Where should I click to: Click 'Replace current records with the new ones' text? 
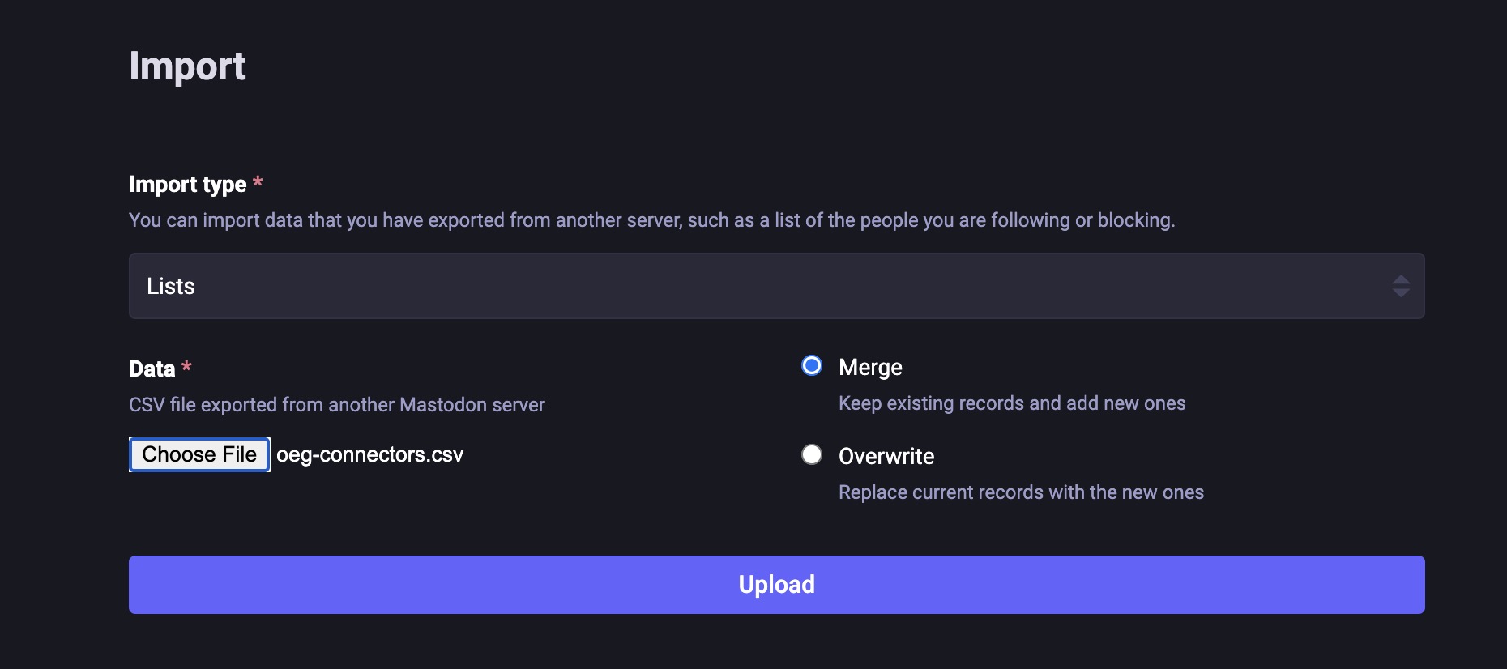tap(1021, 492)
